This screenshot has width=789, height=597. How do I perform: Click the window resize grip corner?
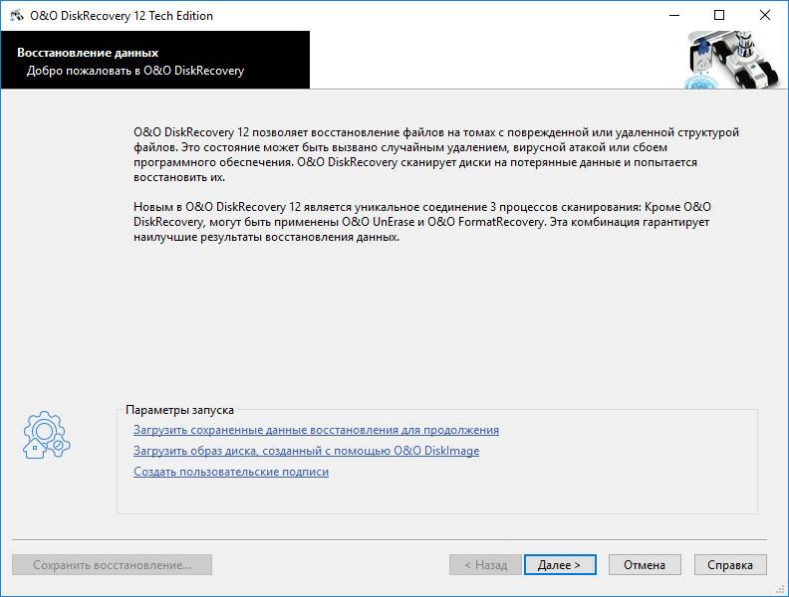coord(781,590)
